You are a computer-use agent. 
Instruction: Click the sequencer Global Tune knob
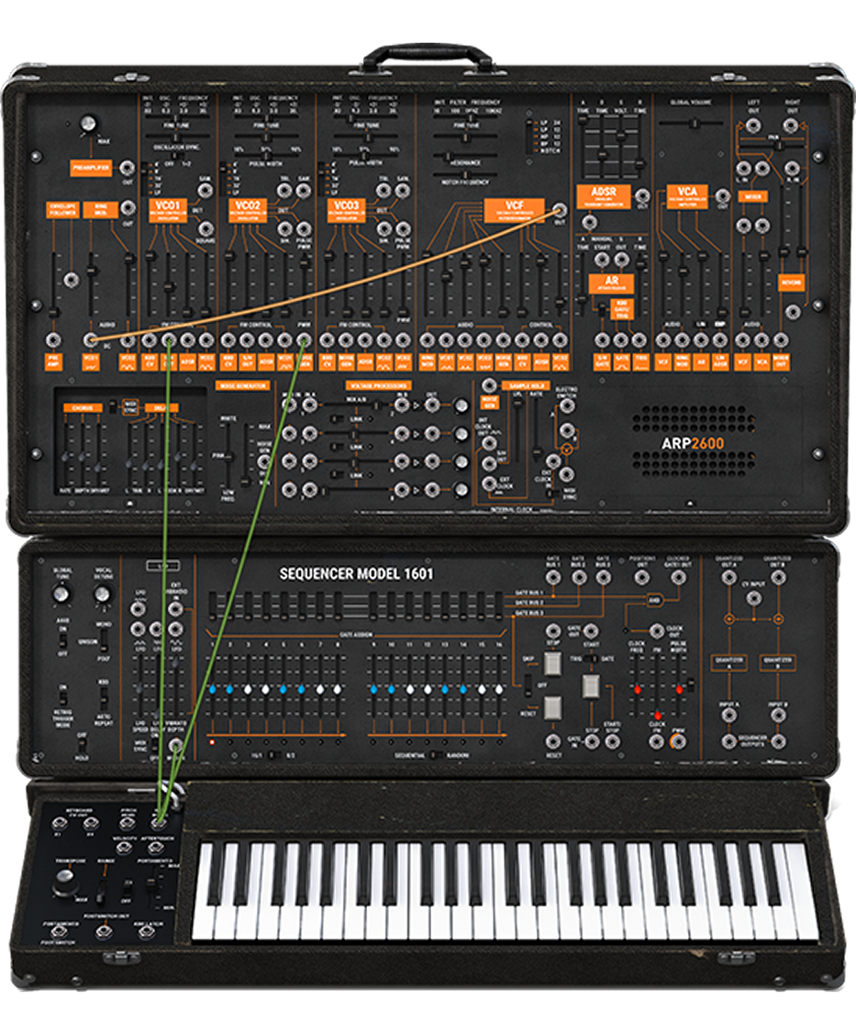(x=61, y=595)
